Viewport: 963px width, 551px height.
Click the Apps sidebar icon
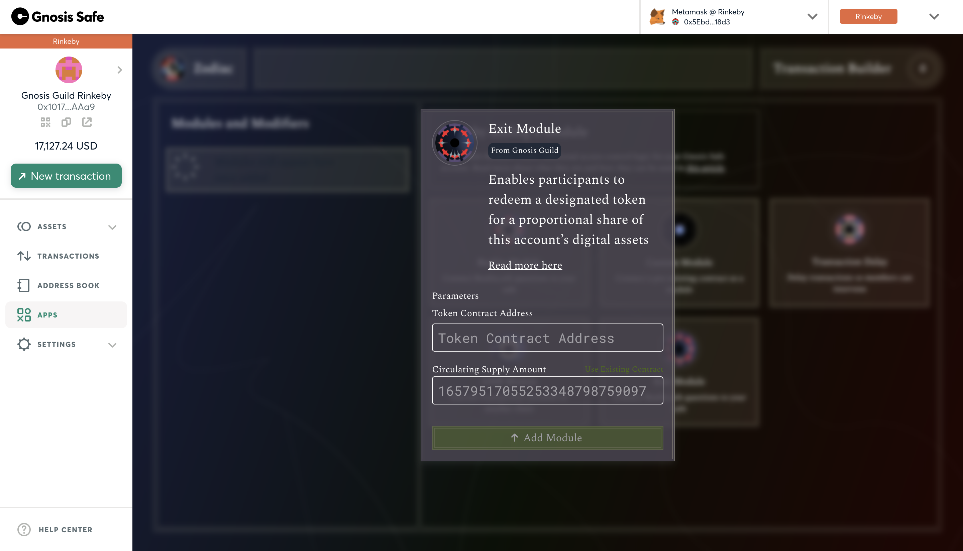(x=24, y=315)
